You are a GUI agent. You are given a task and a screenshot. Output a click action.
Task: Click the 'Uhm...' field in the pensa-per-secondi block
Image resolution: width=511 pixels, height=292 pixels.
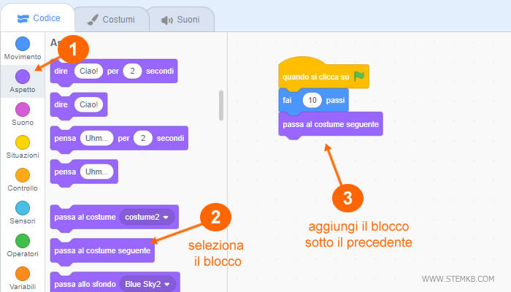tap(95, 138)
